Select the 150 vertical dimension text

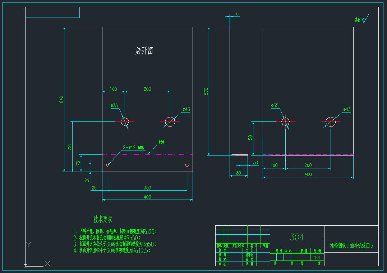click(x=250, y=138)
